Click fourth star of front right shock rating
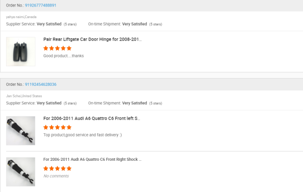 [x=63, y=168]
